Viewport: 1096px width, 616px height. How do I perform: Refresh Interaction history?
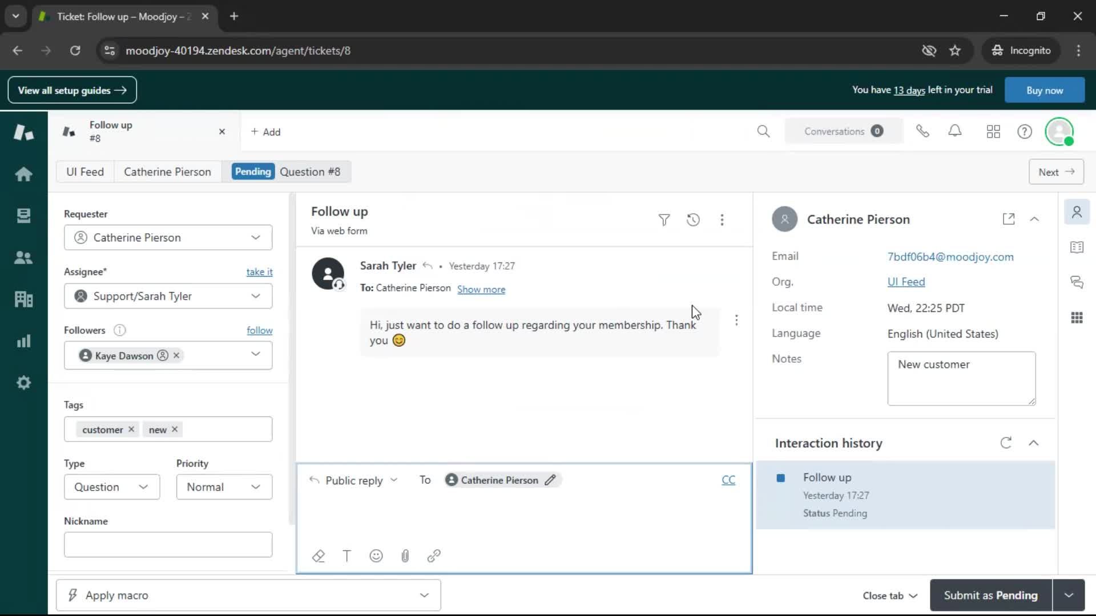[1006, 443]
